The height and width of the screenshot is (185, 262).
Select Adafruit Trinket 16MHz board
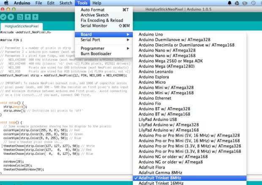click(x=190, y=183)
